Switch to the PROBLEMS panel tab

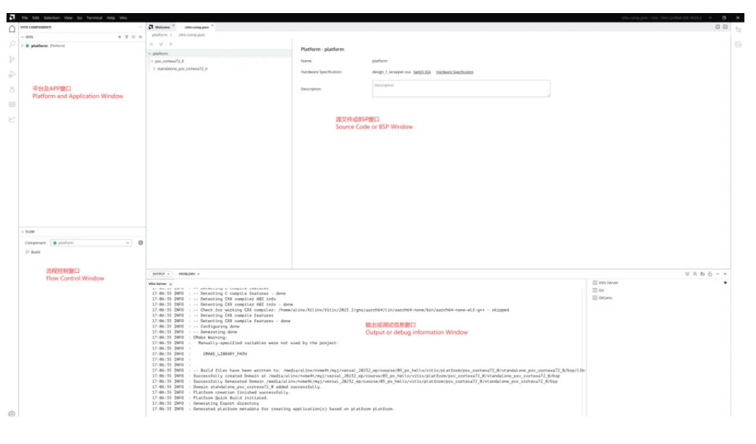[187, 274]
